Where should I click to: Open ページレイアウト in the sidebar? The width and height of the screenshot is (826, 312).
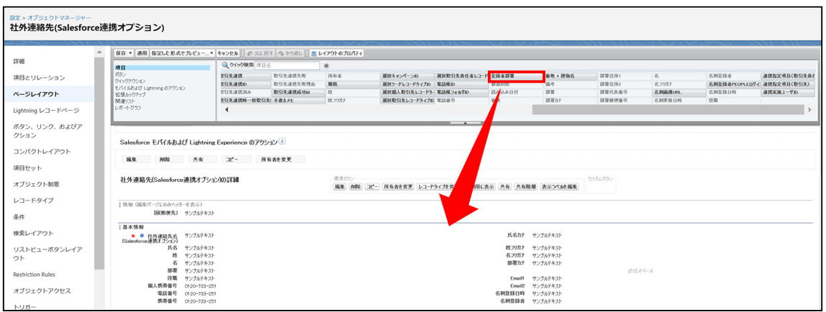point(36,94)
